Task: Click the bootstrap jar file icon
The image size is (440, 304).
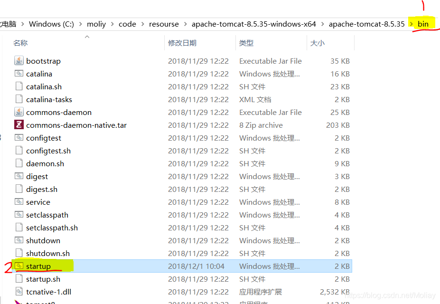Action: click(19, 61)
